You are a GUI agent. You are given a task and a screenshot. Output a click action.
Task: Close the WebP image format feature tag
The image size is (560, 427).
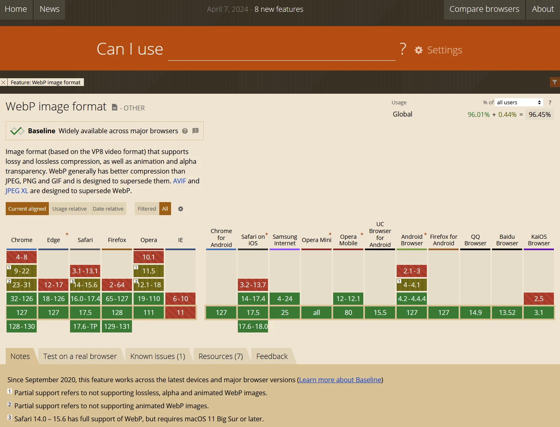tap(4, 82)
